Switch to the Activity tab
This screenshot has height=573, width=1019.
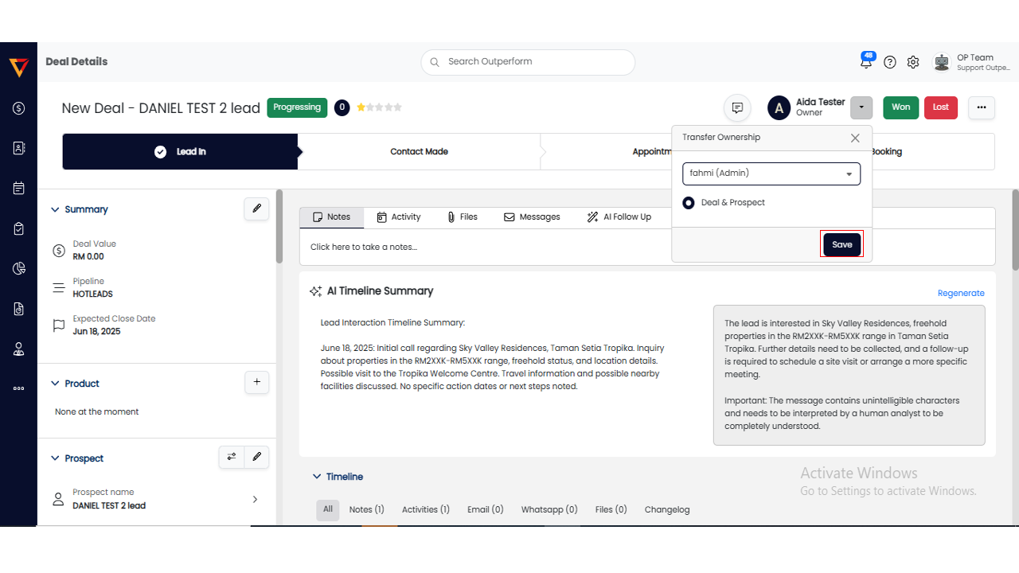(398, 217)
